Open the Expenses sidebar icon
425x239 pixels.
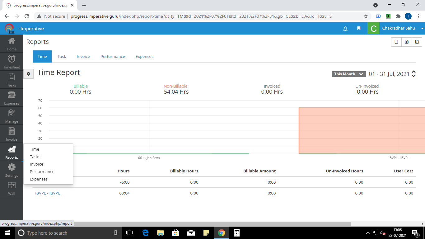(12, 98)
